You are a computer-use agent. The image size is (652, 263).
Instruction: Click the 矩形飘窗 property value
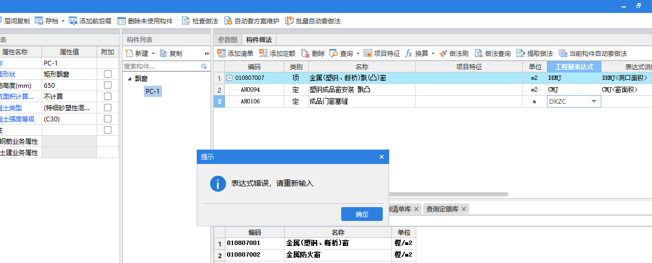69,74
